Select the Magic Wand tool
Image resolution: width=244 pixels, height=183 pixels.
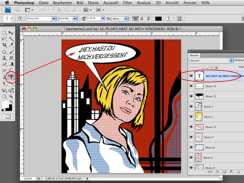coord(11,39)
